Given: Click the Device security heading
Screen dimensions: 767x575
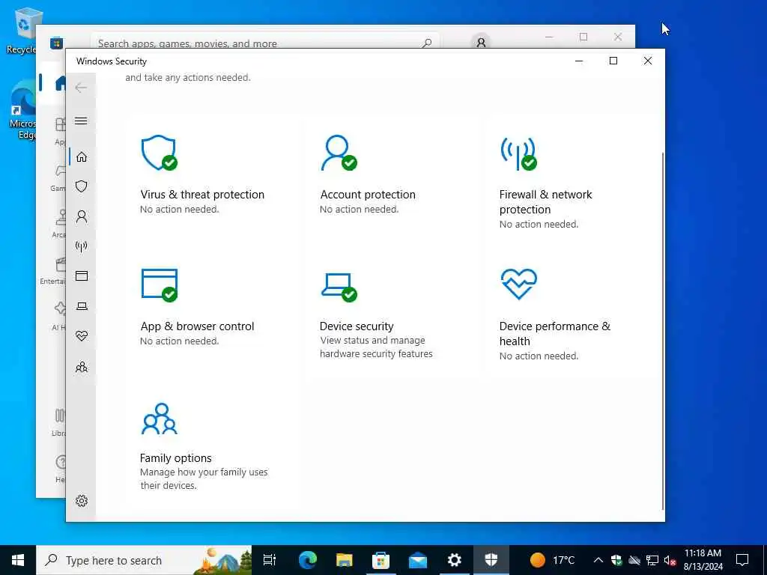Looking at the screenshot, I should click(356, 326).
